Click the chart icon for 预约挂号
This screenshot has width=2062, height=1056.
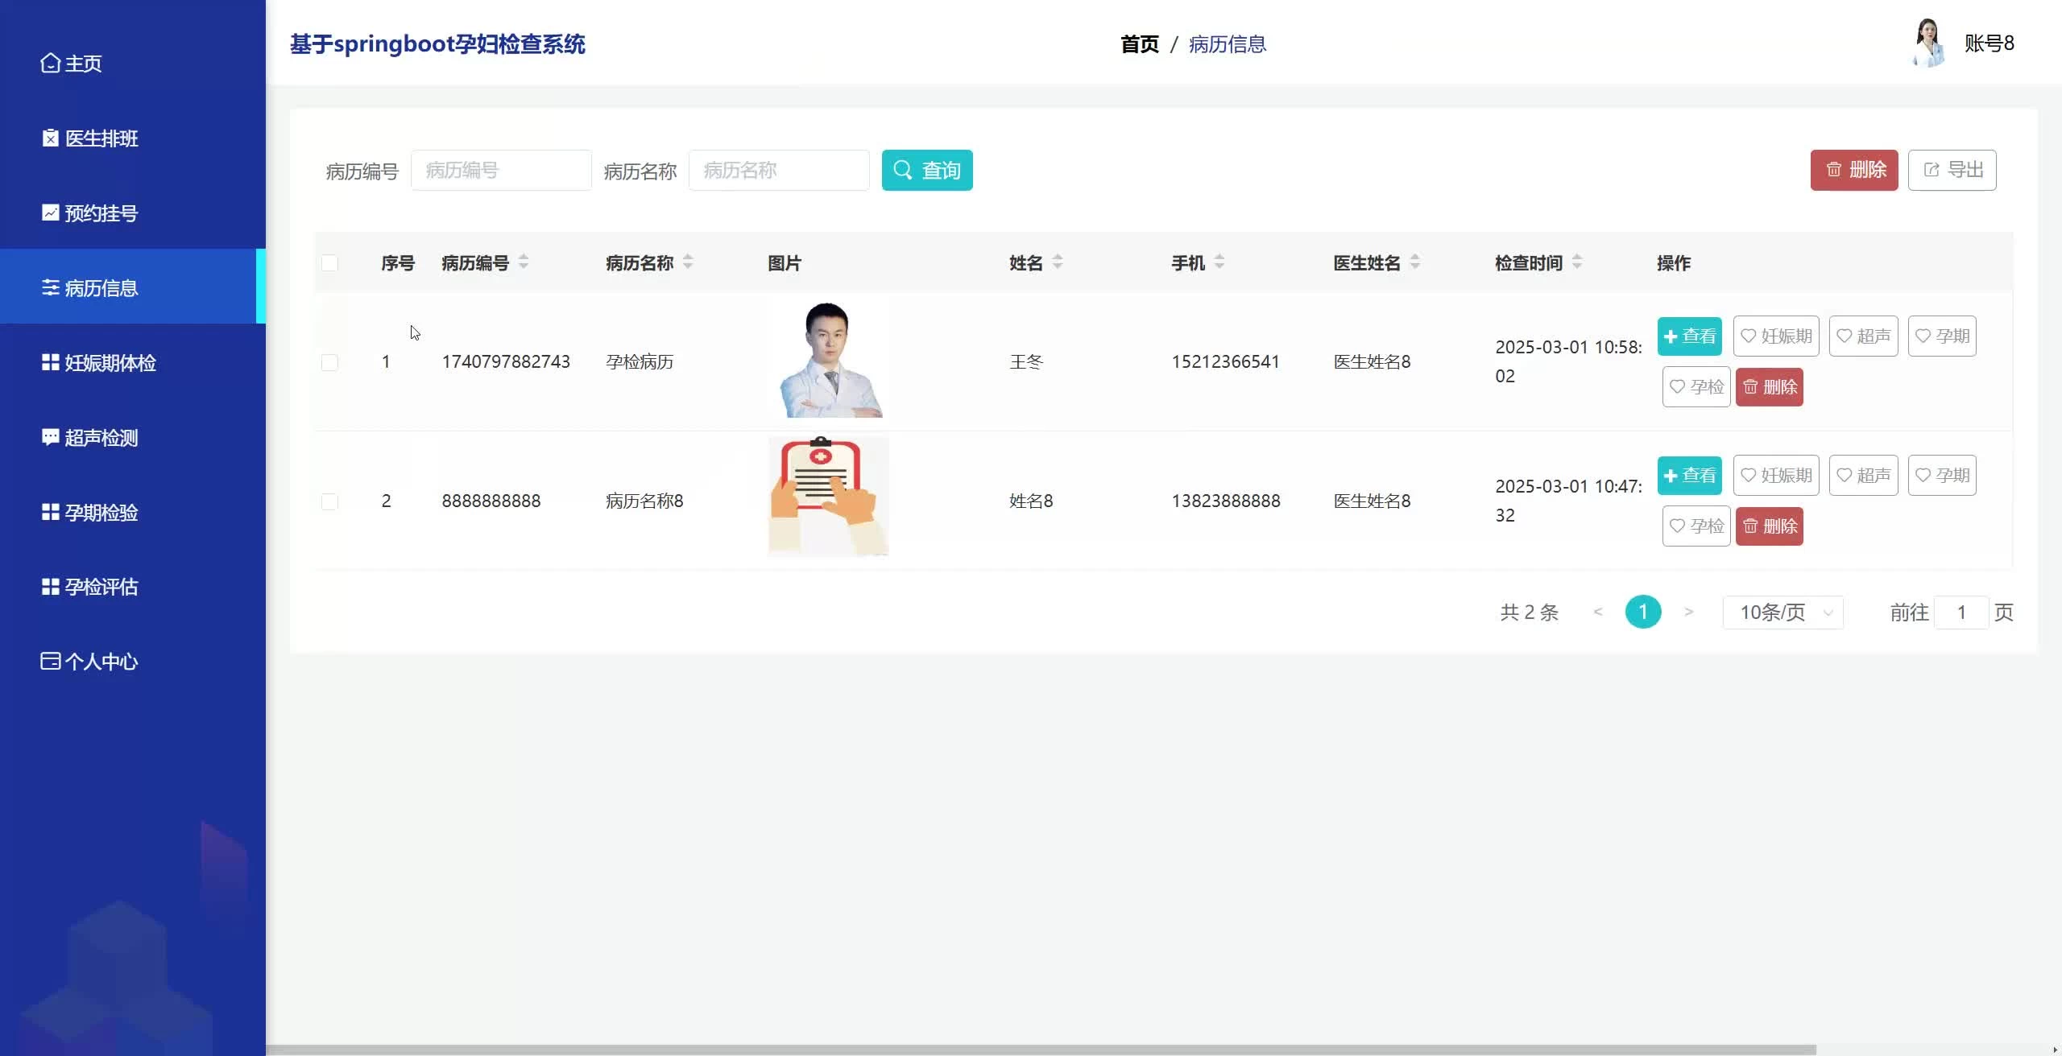point(50,212)
